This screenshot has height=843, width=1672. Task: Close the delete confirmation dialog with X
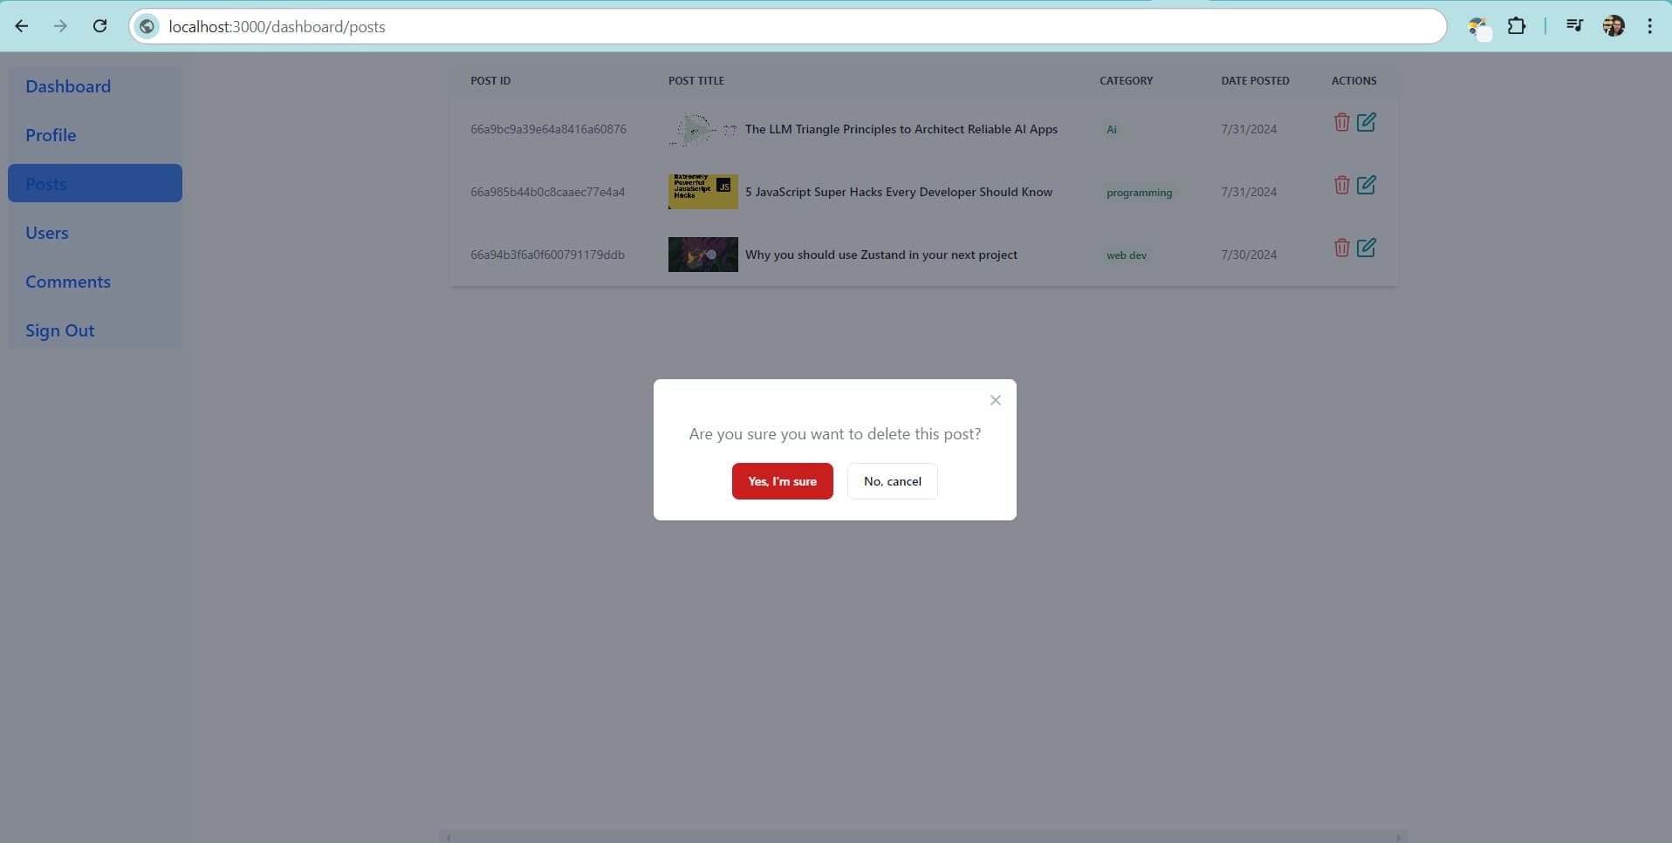(x=995, y=400)
